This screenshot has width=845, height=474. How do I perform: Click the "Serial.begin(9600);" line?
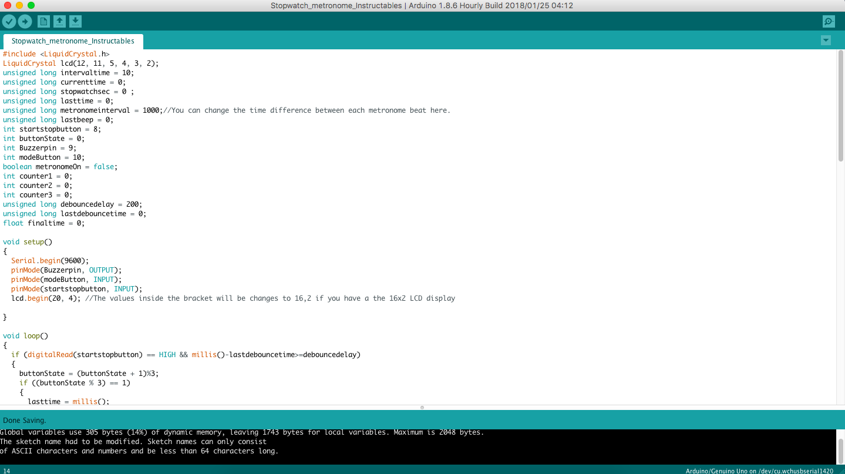tap(50, 261)
